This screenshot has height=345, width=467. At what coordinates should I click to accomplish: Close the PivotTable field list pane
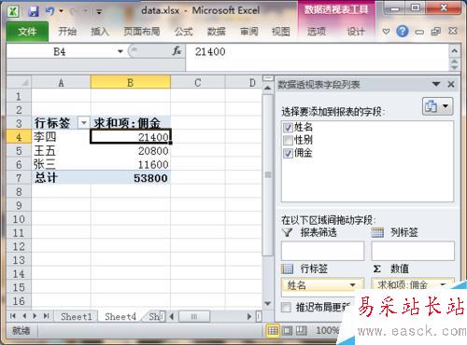[x=451, y=84]
